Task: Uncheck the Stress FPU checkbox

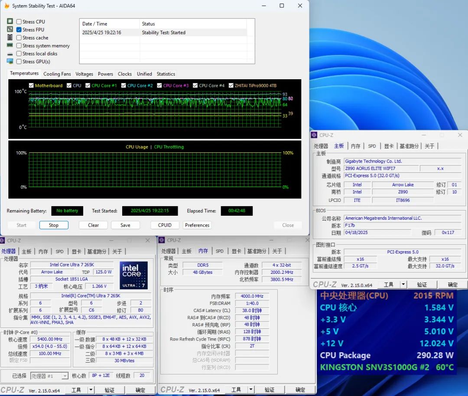Action: (19, 29)
